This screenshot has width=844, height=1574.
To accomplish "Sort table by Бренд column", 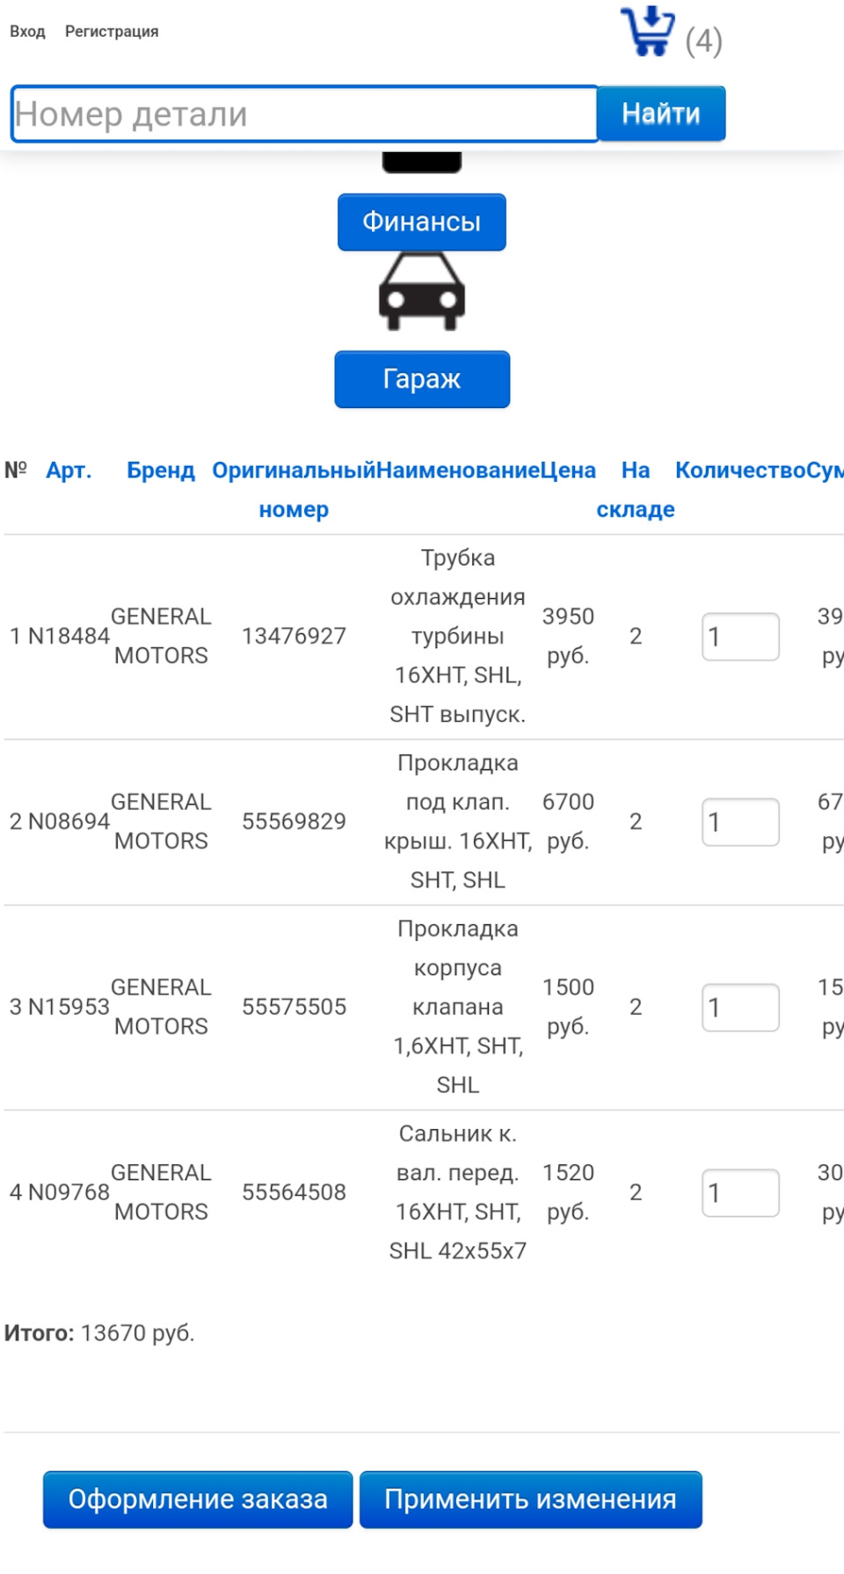I will click(x=162, y=470).
